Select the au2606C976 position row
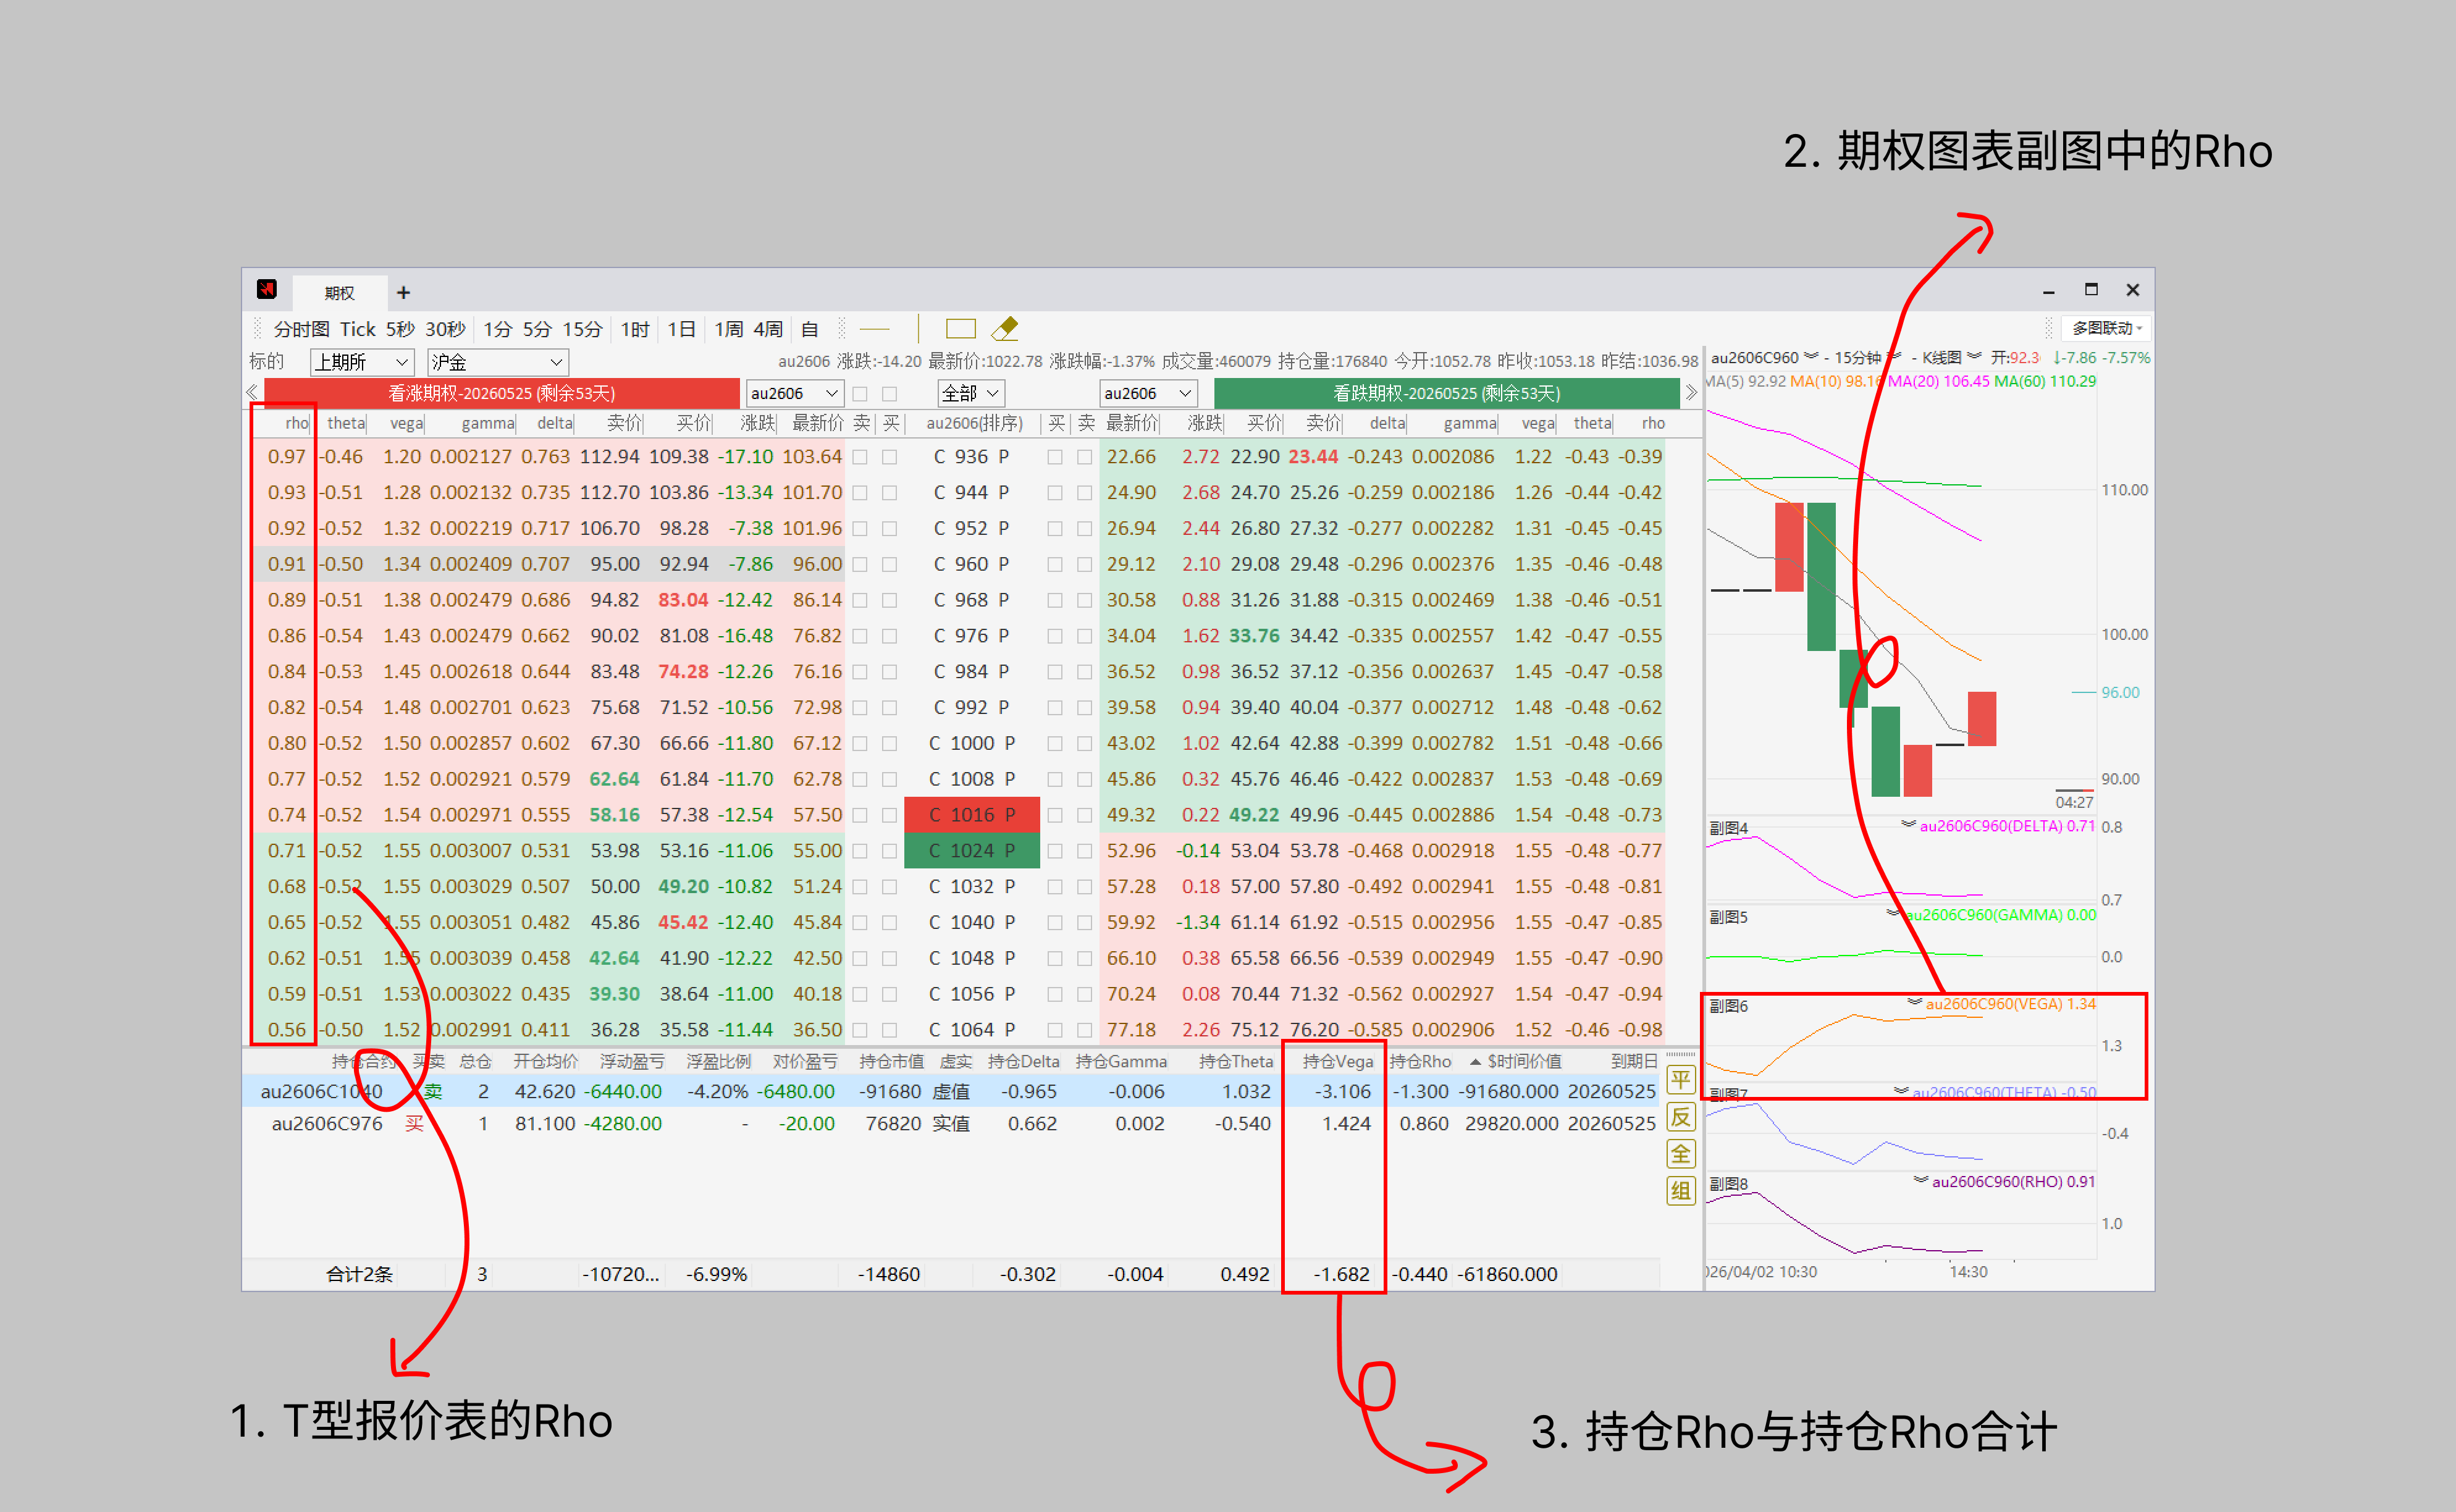 [327, 1124]
